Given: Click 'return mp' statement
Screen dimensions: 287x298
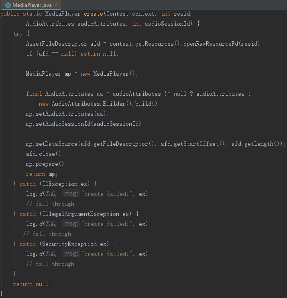Looking at the screenshot, I should click(x=41, y=174).
